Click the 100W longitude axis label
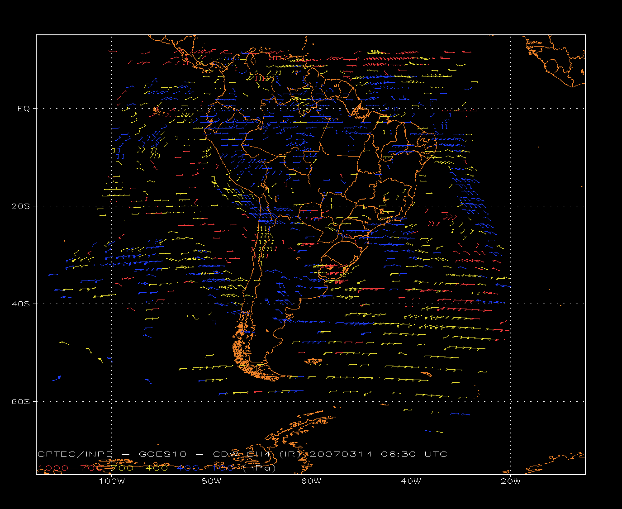Image resolution: width=622 pixels, height=509 pixels. (112, 481)
